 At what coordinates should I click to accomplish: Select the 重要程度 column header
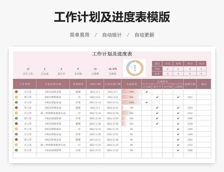click(78, 84)
